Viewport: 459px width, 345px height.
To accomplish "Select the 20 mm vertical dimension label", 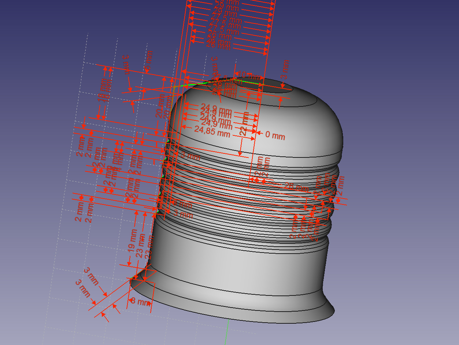I will (160, 106).
